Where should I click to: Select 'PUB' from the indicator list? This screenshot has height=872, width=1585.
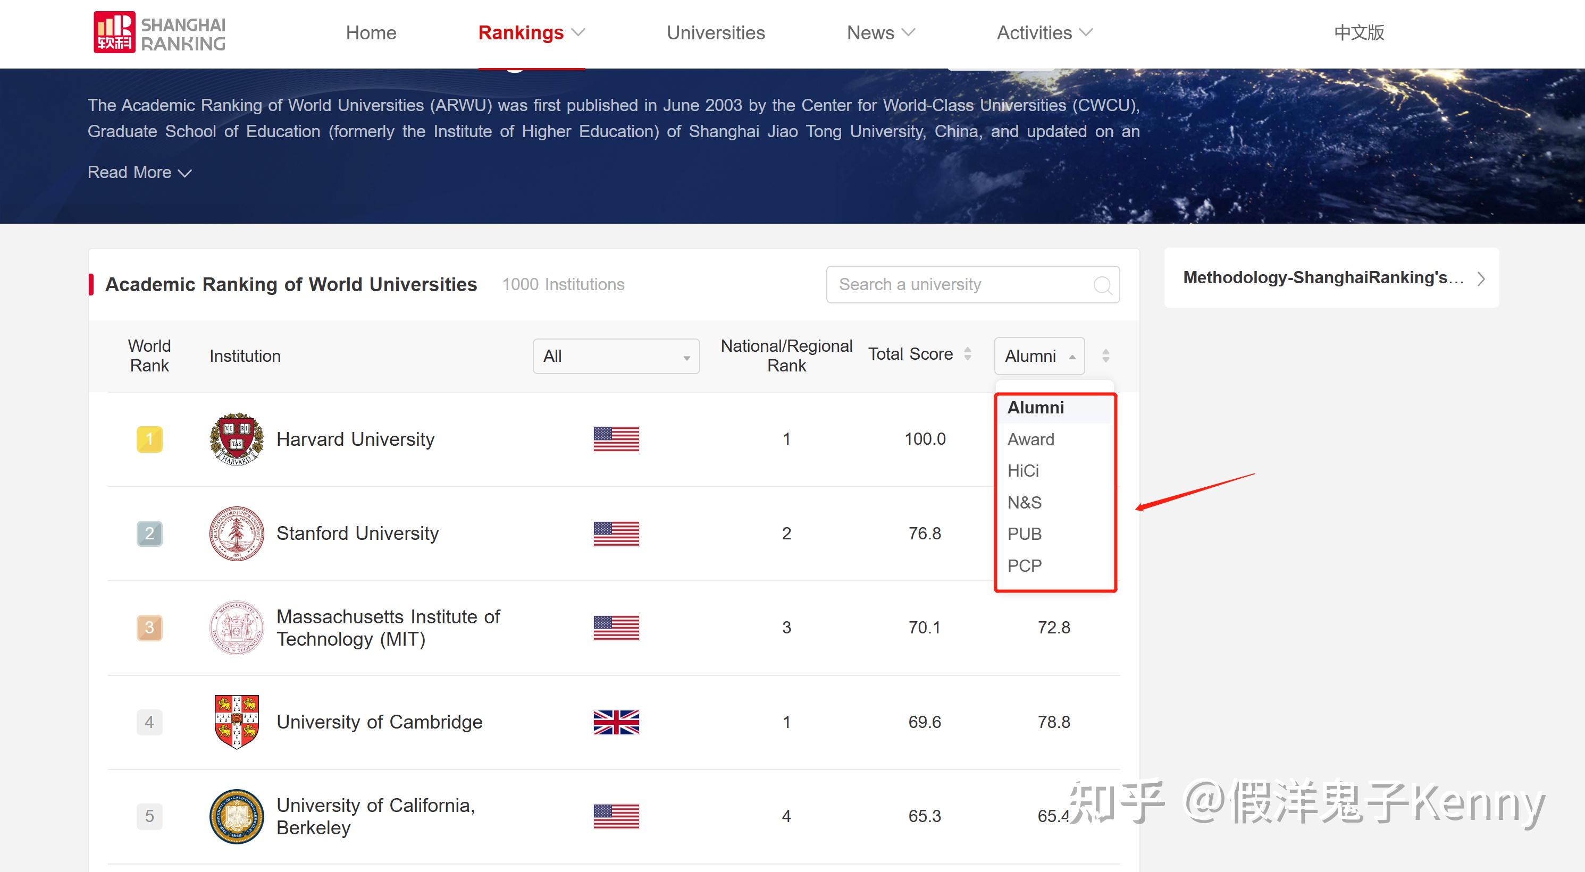(1024, 534)
